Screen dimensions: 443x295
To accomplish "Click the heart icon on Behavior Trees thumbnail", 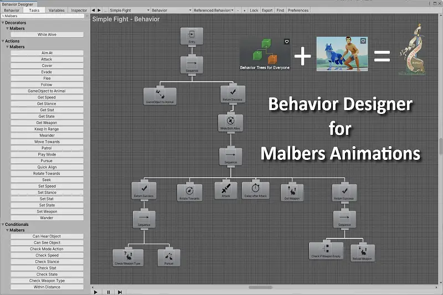I will pos(287,42).
